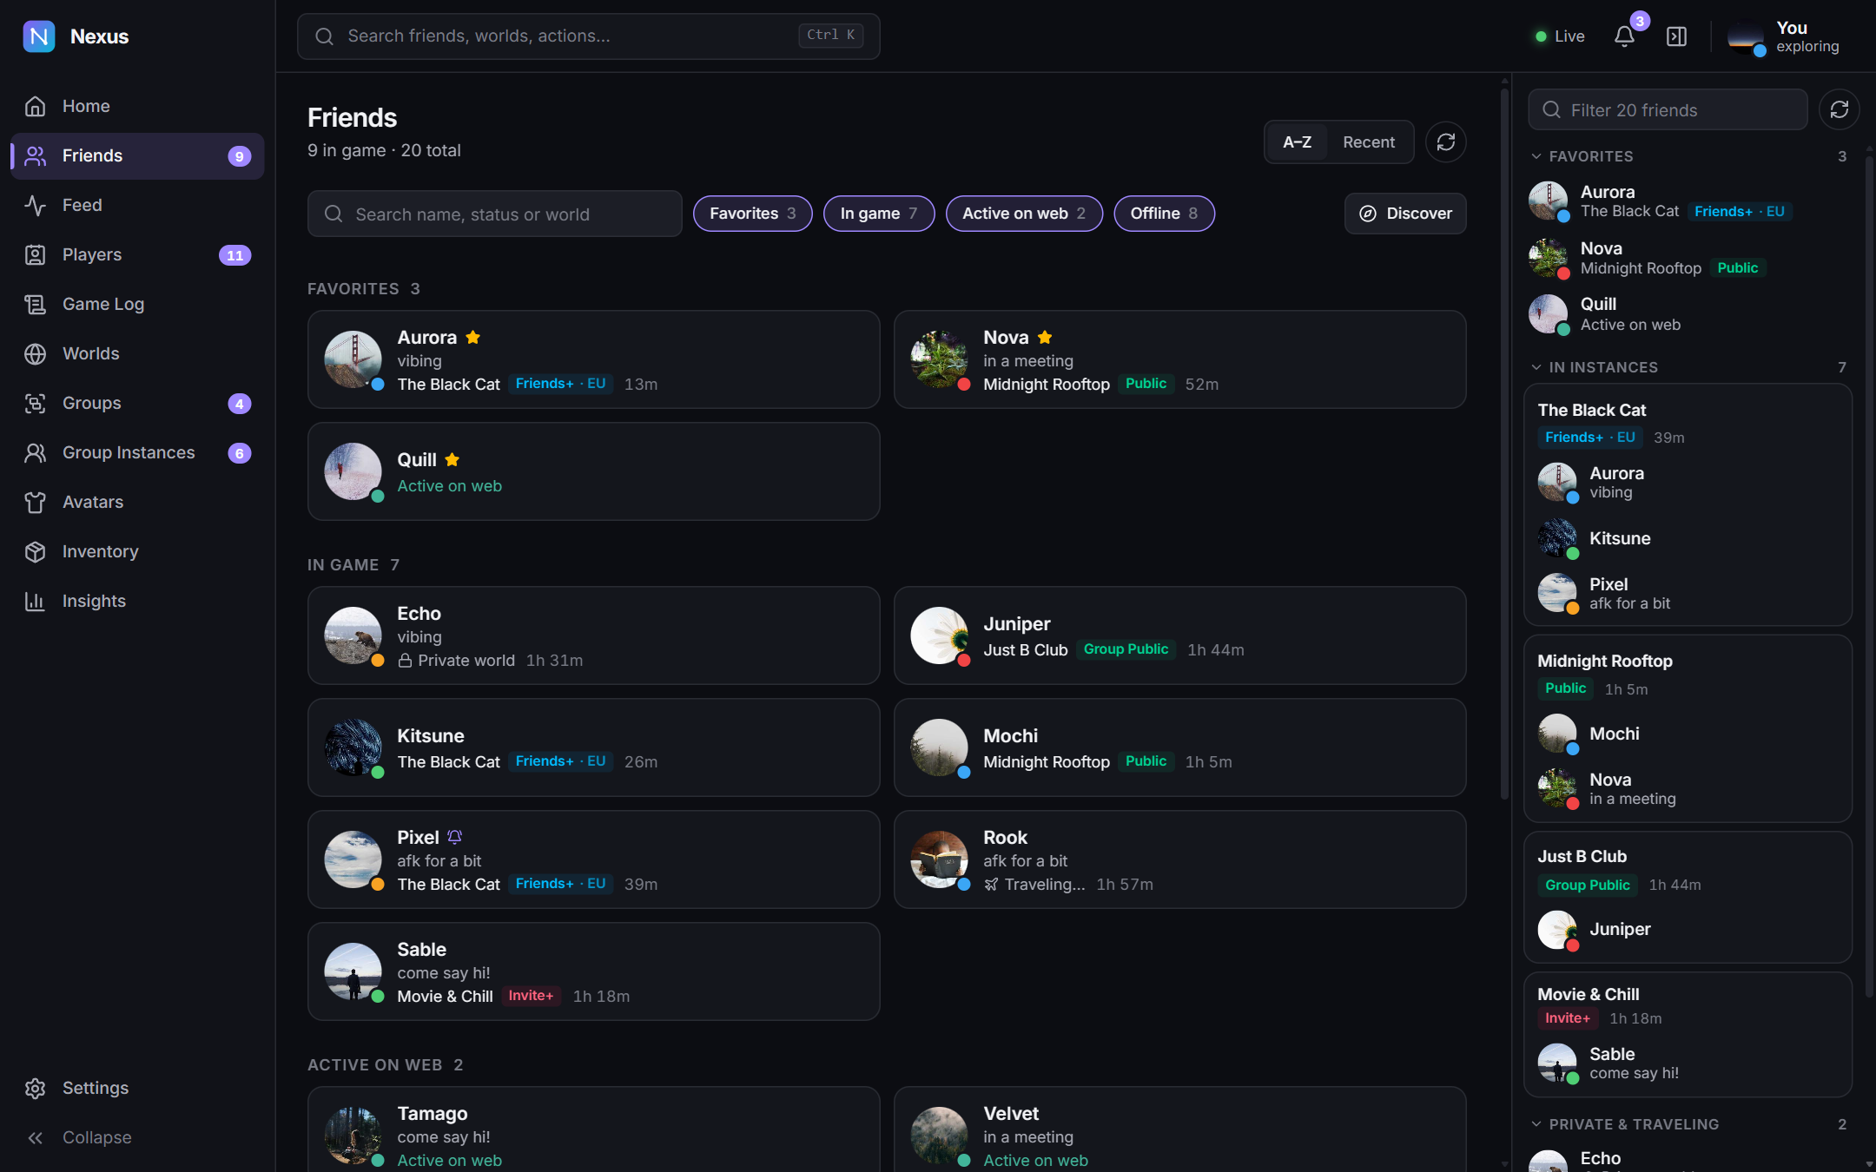Viewport: 1876px width, 1172px height.
Task: Open Insights chart icon in sidebar
Action: pyautogui.click(x=35, y=601)
